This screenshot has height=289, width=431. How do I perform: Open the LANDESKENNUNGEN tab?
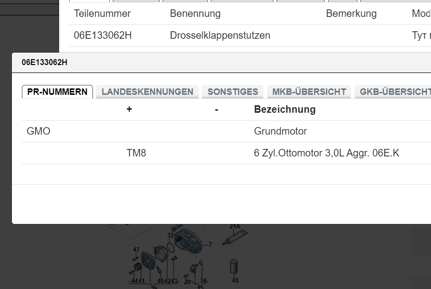tap(147, 92)
